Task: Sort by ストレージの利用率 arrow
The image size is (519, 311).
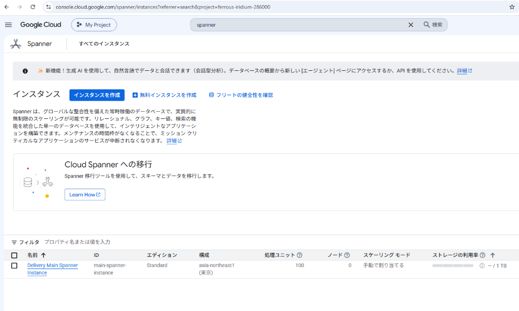Action: pyautogui.click(x=493, y=255)
